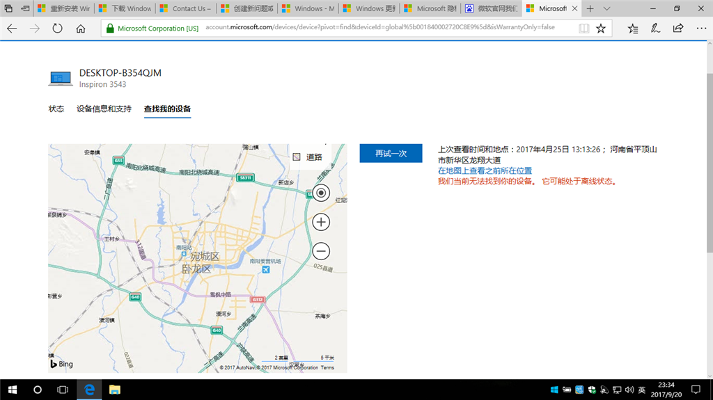The height and width of the screenshot is (400, 713).
Task: Expand the tab preview chevron
Action: [606, 8]
